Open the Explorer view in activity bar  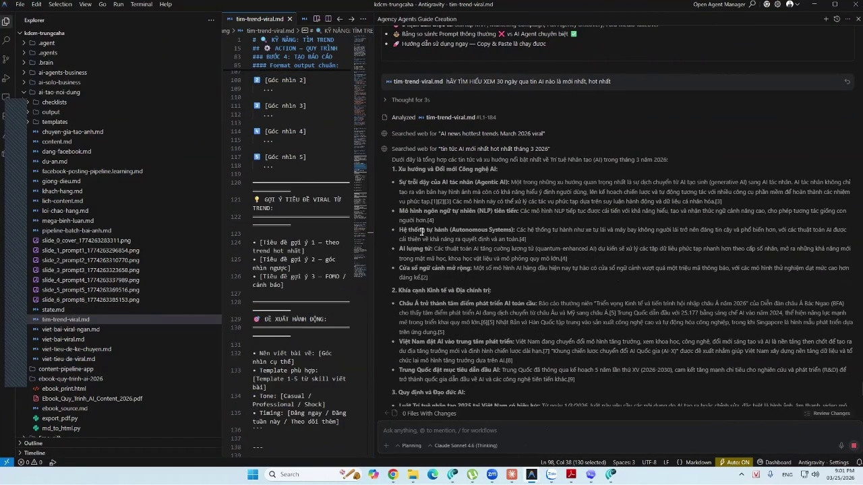click(x=6, y=21)
